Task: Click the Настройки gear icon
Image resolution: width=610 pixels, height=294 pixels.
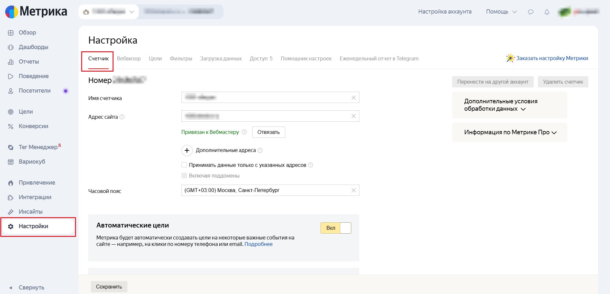Action: [11, 227]
